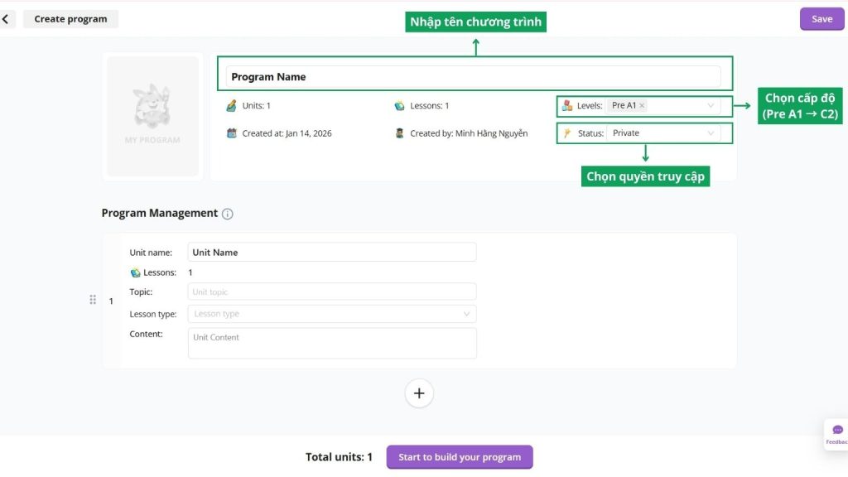The image size is (848, 477).
Task: Open the Feedback chat icon
Action: coord(837,431)
